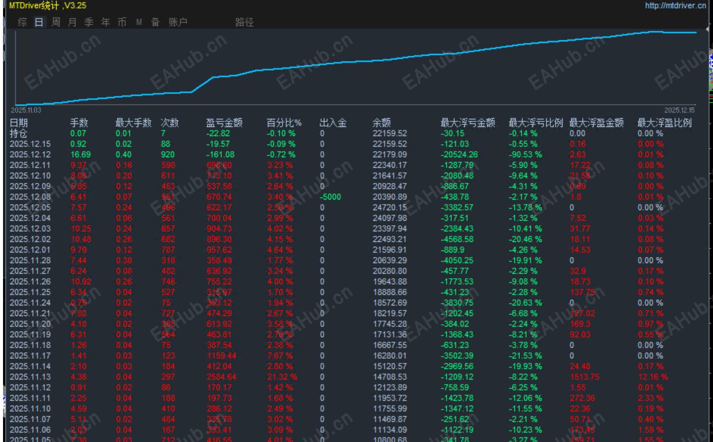Click the 最大浮盈比例 column header

(665, 122)
